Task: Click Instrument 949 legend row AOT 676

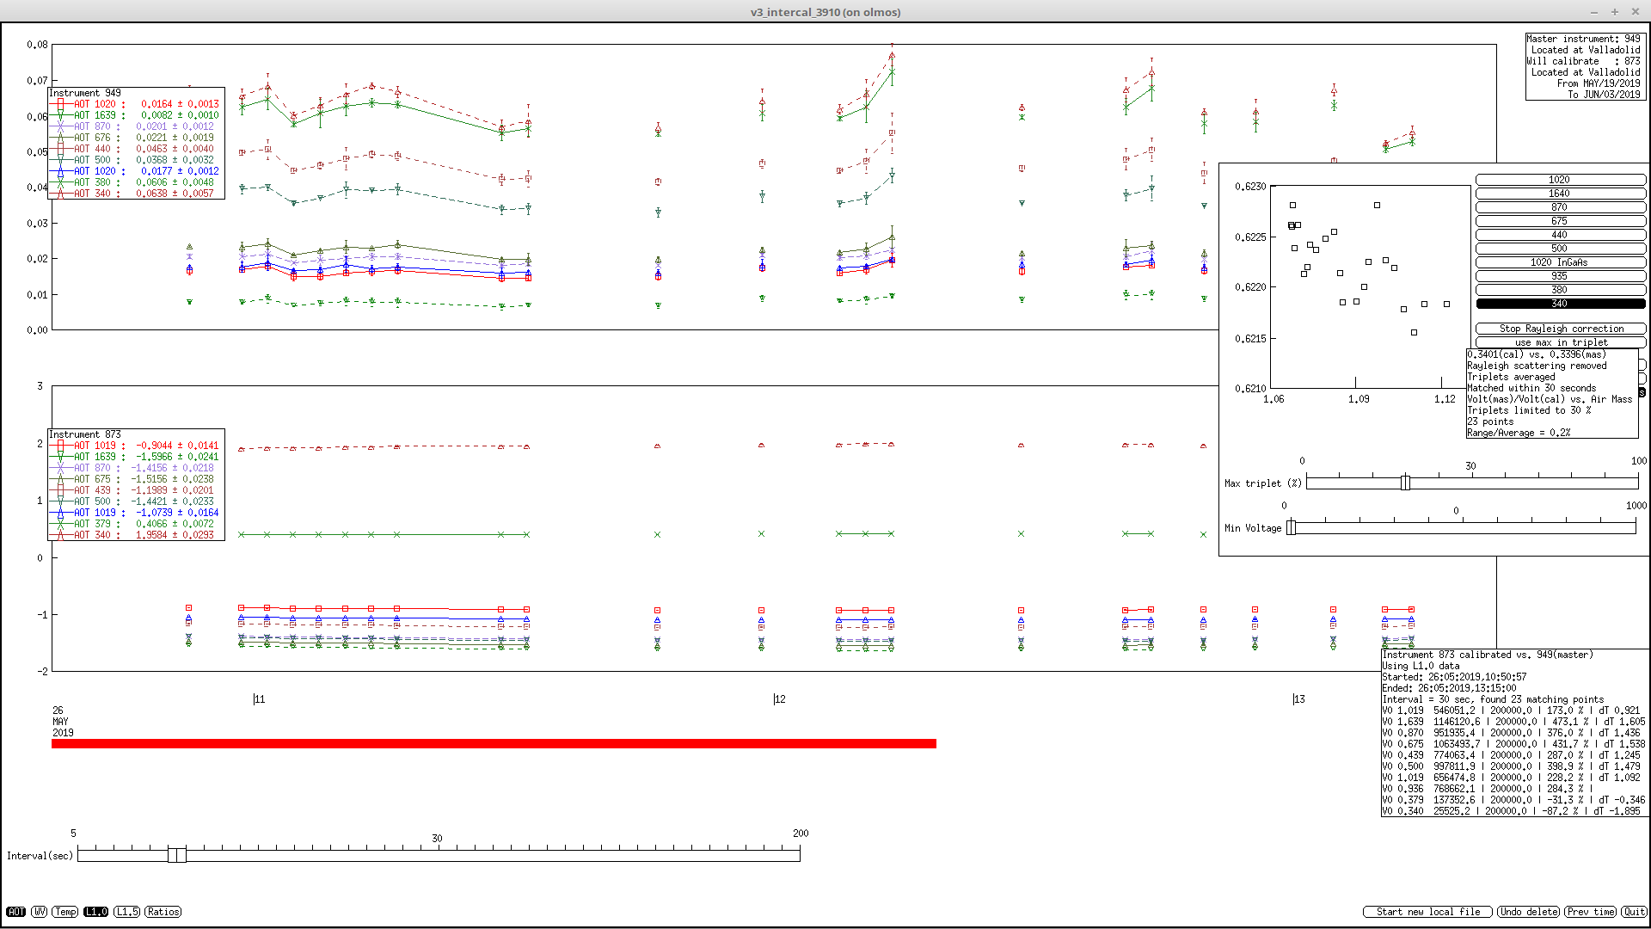Action: [x=136, y=138]
